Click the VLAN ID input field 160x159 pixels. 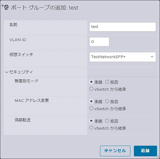pos(99,42)
